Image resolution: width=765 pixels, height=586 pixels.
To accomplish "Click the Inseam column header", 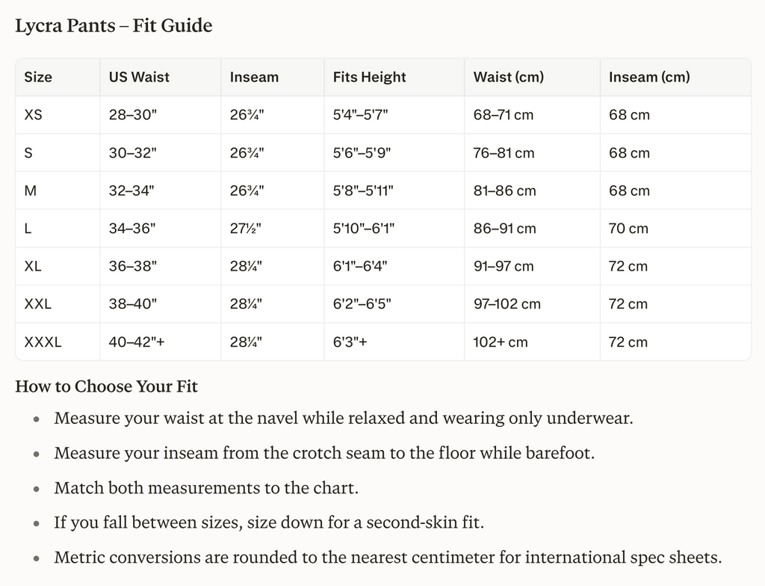I will pyautogui.click(x=254, y=77).
